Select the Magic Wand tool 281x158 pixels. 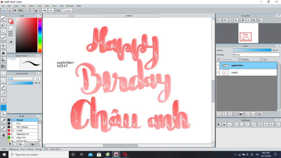coord(3,87)
